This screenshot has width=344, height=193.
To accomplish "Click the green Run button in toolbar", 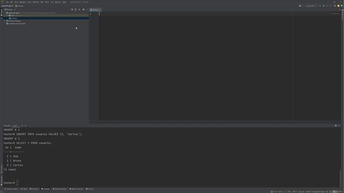I will click(x=320, y=6).
